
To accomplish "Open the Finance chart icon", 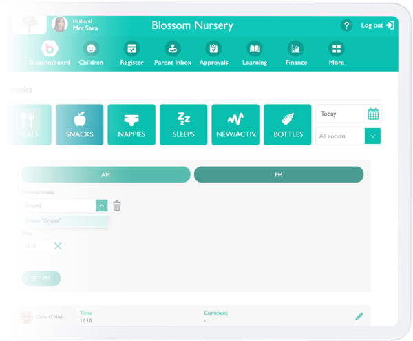I will 296,49.
